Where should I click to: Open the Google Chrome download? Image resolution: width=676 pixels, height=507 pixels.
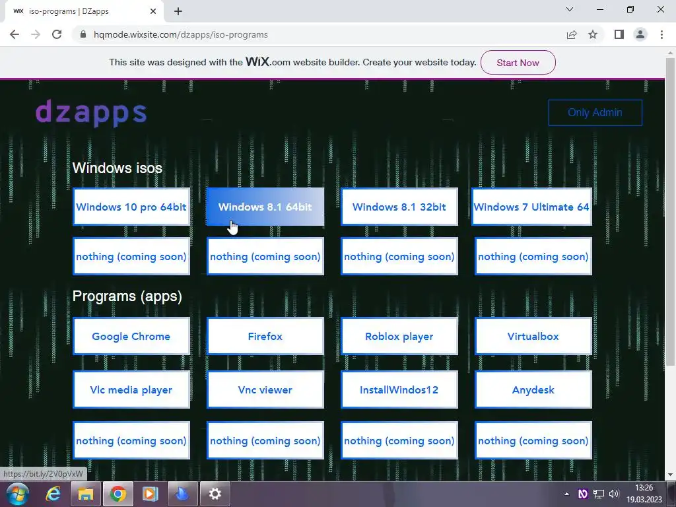point(131,336)
